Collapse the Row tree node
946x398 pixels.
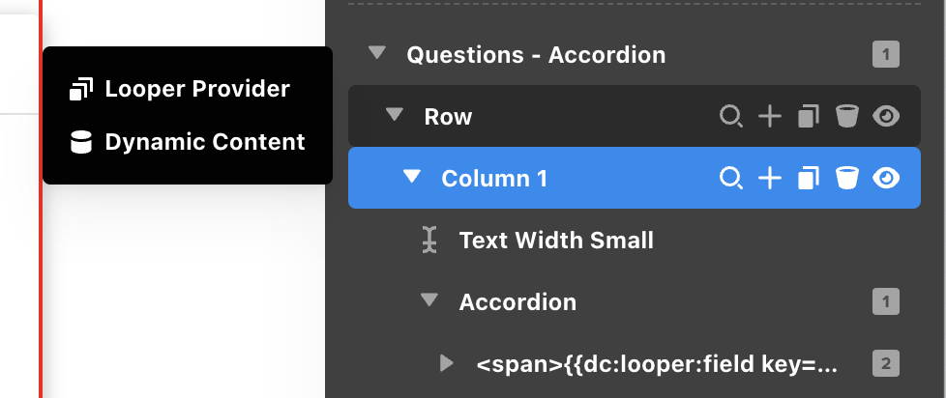tap(394, 116)
